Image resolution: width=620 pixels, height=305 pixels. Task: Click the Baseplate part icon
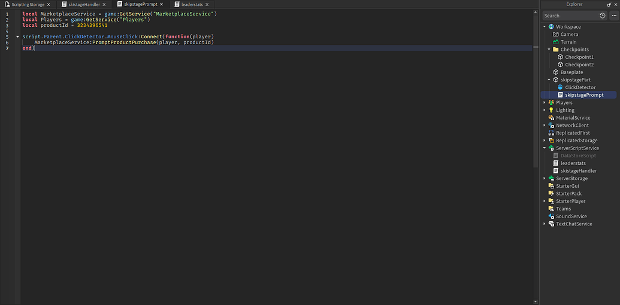[x=555, y=72]
